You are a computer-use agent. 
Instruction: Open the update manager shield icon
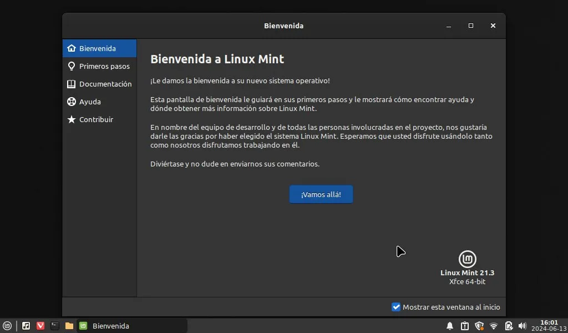pos(479,326)
